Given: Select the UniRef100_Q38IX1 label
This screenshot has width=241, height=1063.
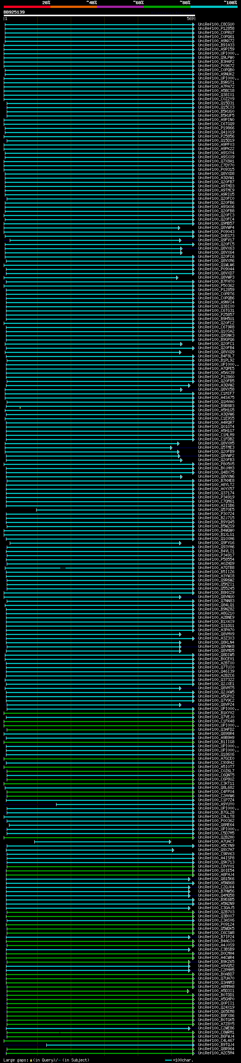Looking at the screenshot, I should coord(216,95).
